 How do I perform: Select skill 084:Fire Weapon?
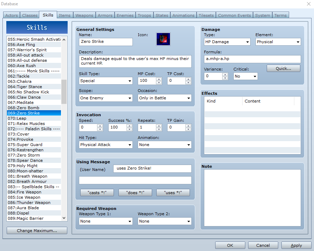[x=34, y=192]
